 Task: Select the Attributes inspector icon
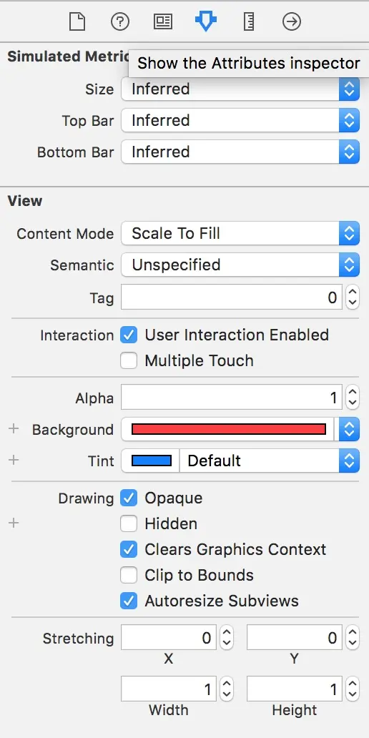coord(206,21)
